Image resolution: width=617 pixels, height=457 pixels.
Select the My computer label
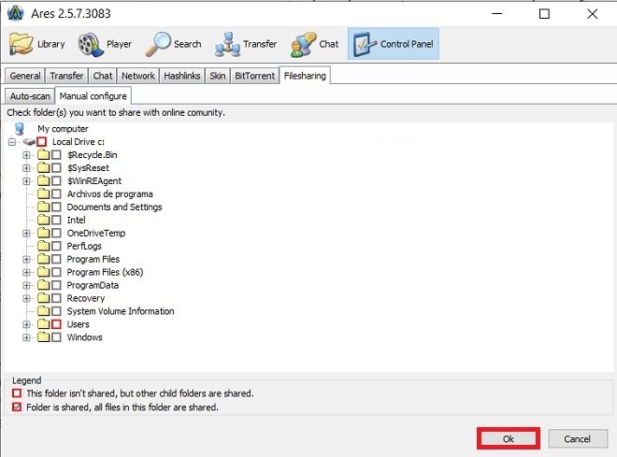(x=63, y=129)
